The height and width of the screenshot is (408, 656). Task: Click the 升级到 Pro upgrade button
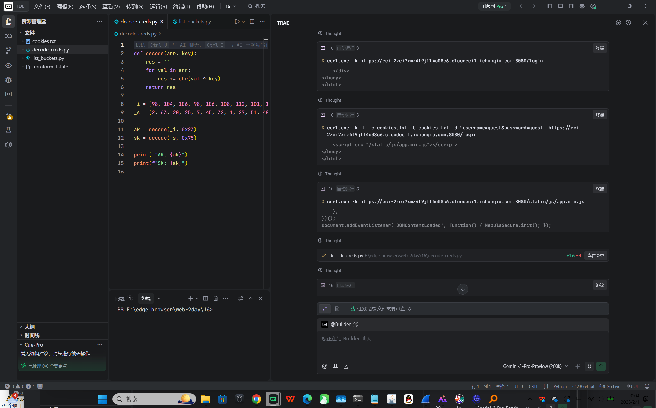pyautogui.click(x=494, y=6)
